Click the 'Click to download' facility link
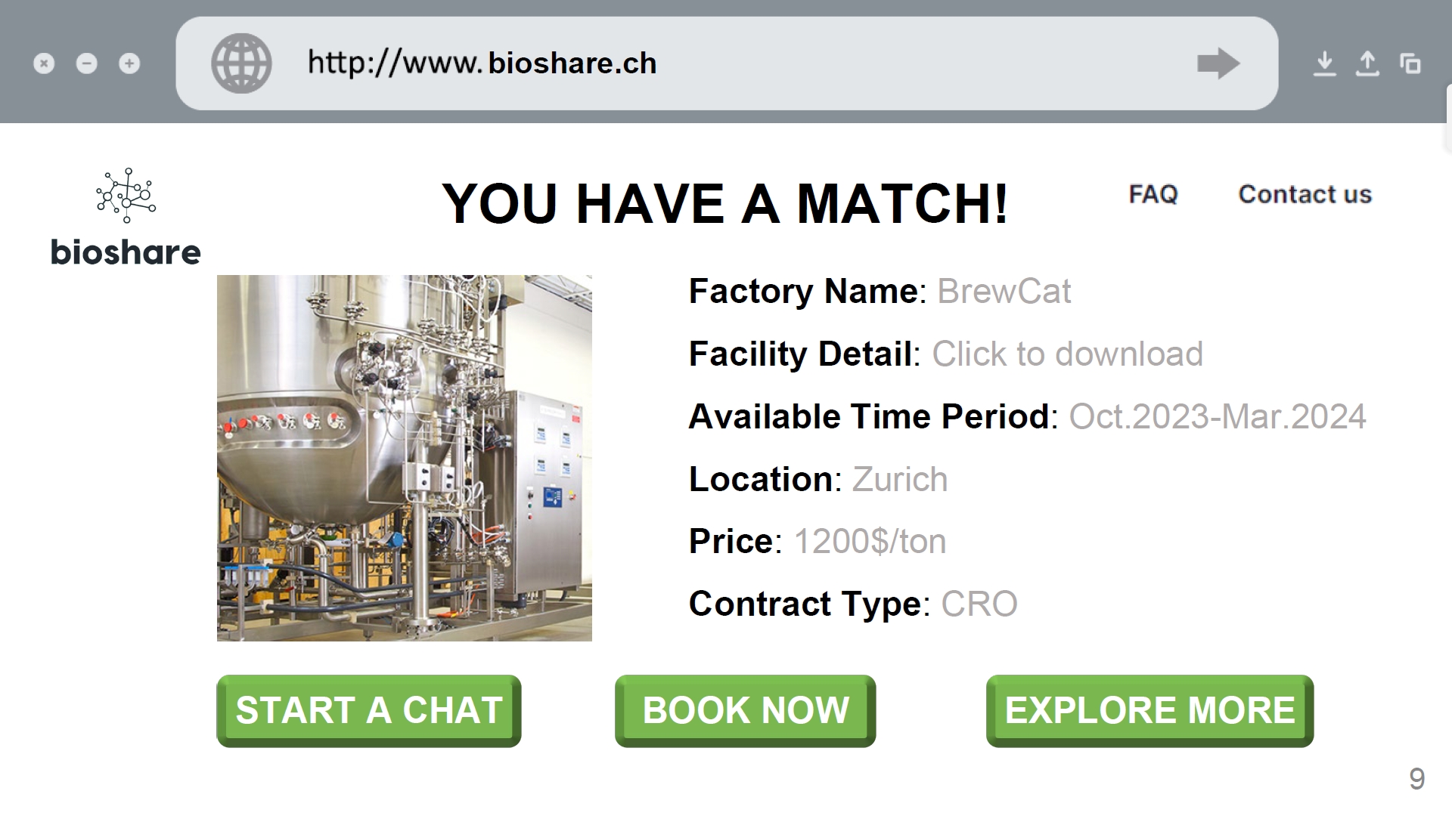The width and height of the screenshot is (1452, 816). click(1067, 354)
